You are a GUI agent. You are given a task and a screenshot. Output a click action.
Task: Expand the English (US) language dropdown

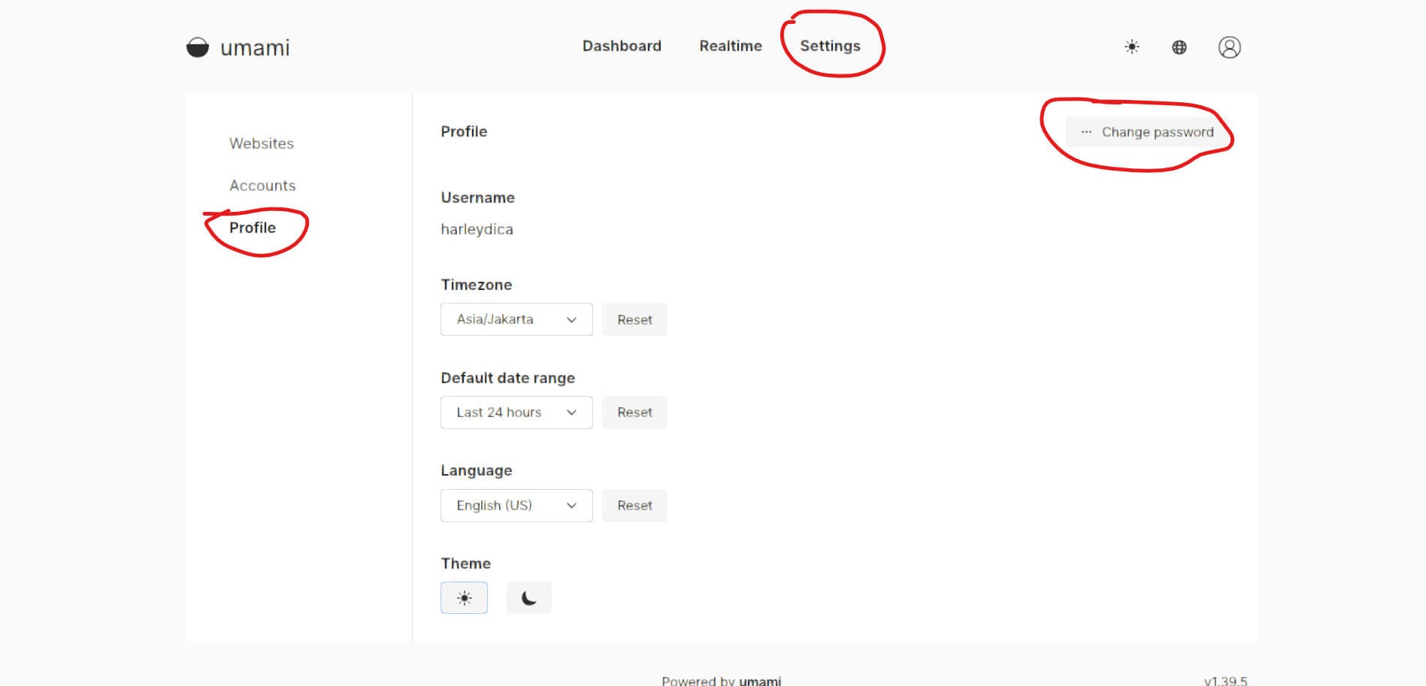[516, 506]
